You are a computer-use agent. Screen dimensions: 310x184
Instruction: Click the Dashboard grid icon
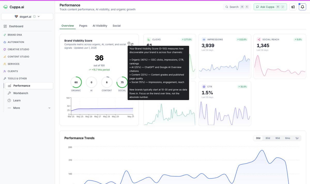(x=5, y=26)
